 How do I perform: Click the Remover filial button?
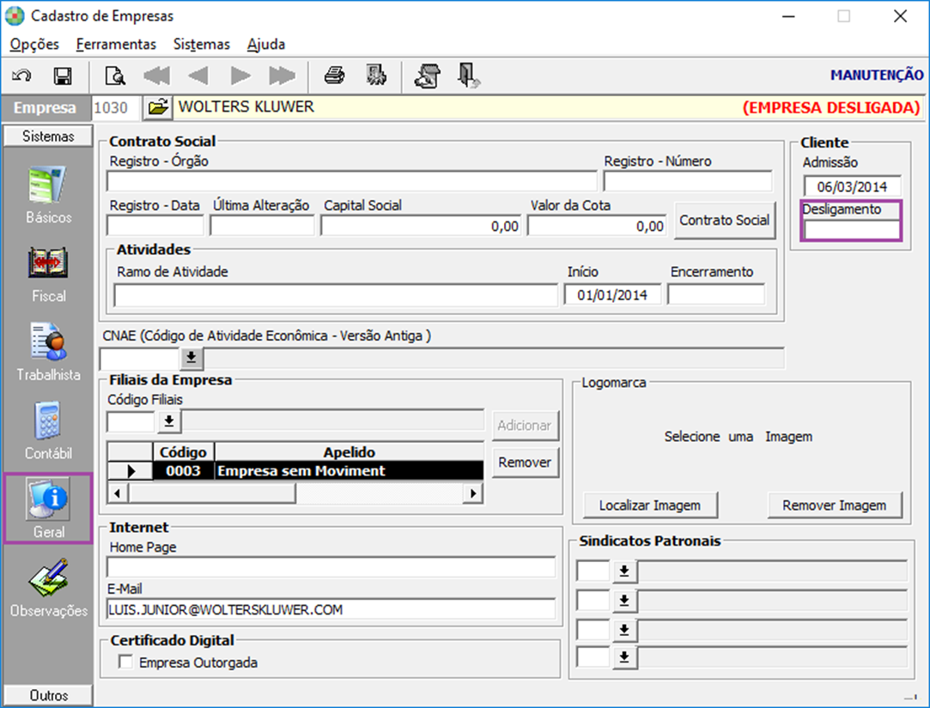tap(525, 462)
